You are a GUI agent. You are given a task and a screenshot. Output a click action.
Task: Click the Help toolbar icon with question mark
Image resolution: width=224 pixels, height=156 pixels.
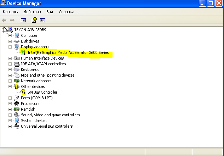(34, 20)
